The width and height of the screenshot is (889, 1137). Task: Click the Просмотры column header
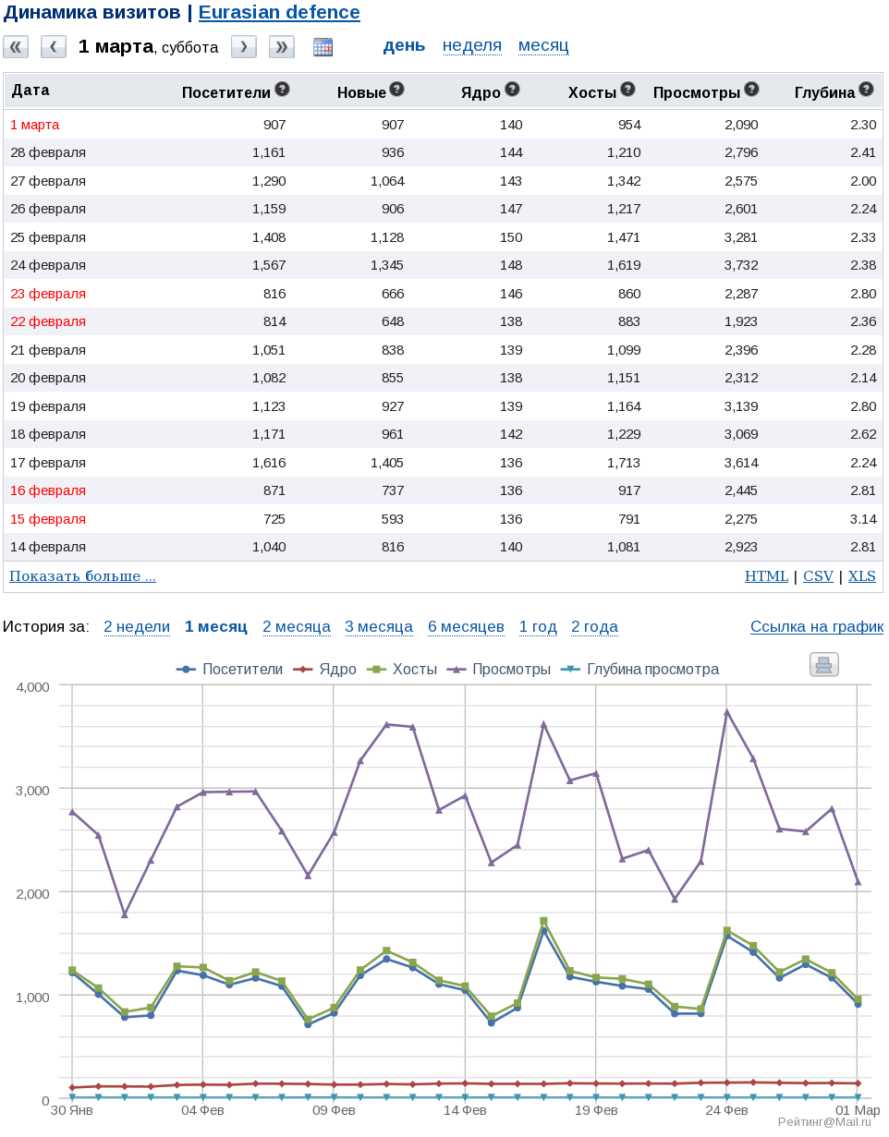(697, 92)
